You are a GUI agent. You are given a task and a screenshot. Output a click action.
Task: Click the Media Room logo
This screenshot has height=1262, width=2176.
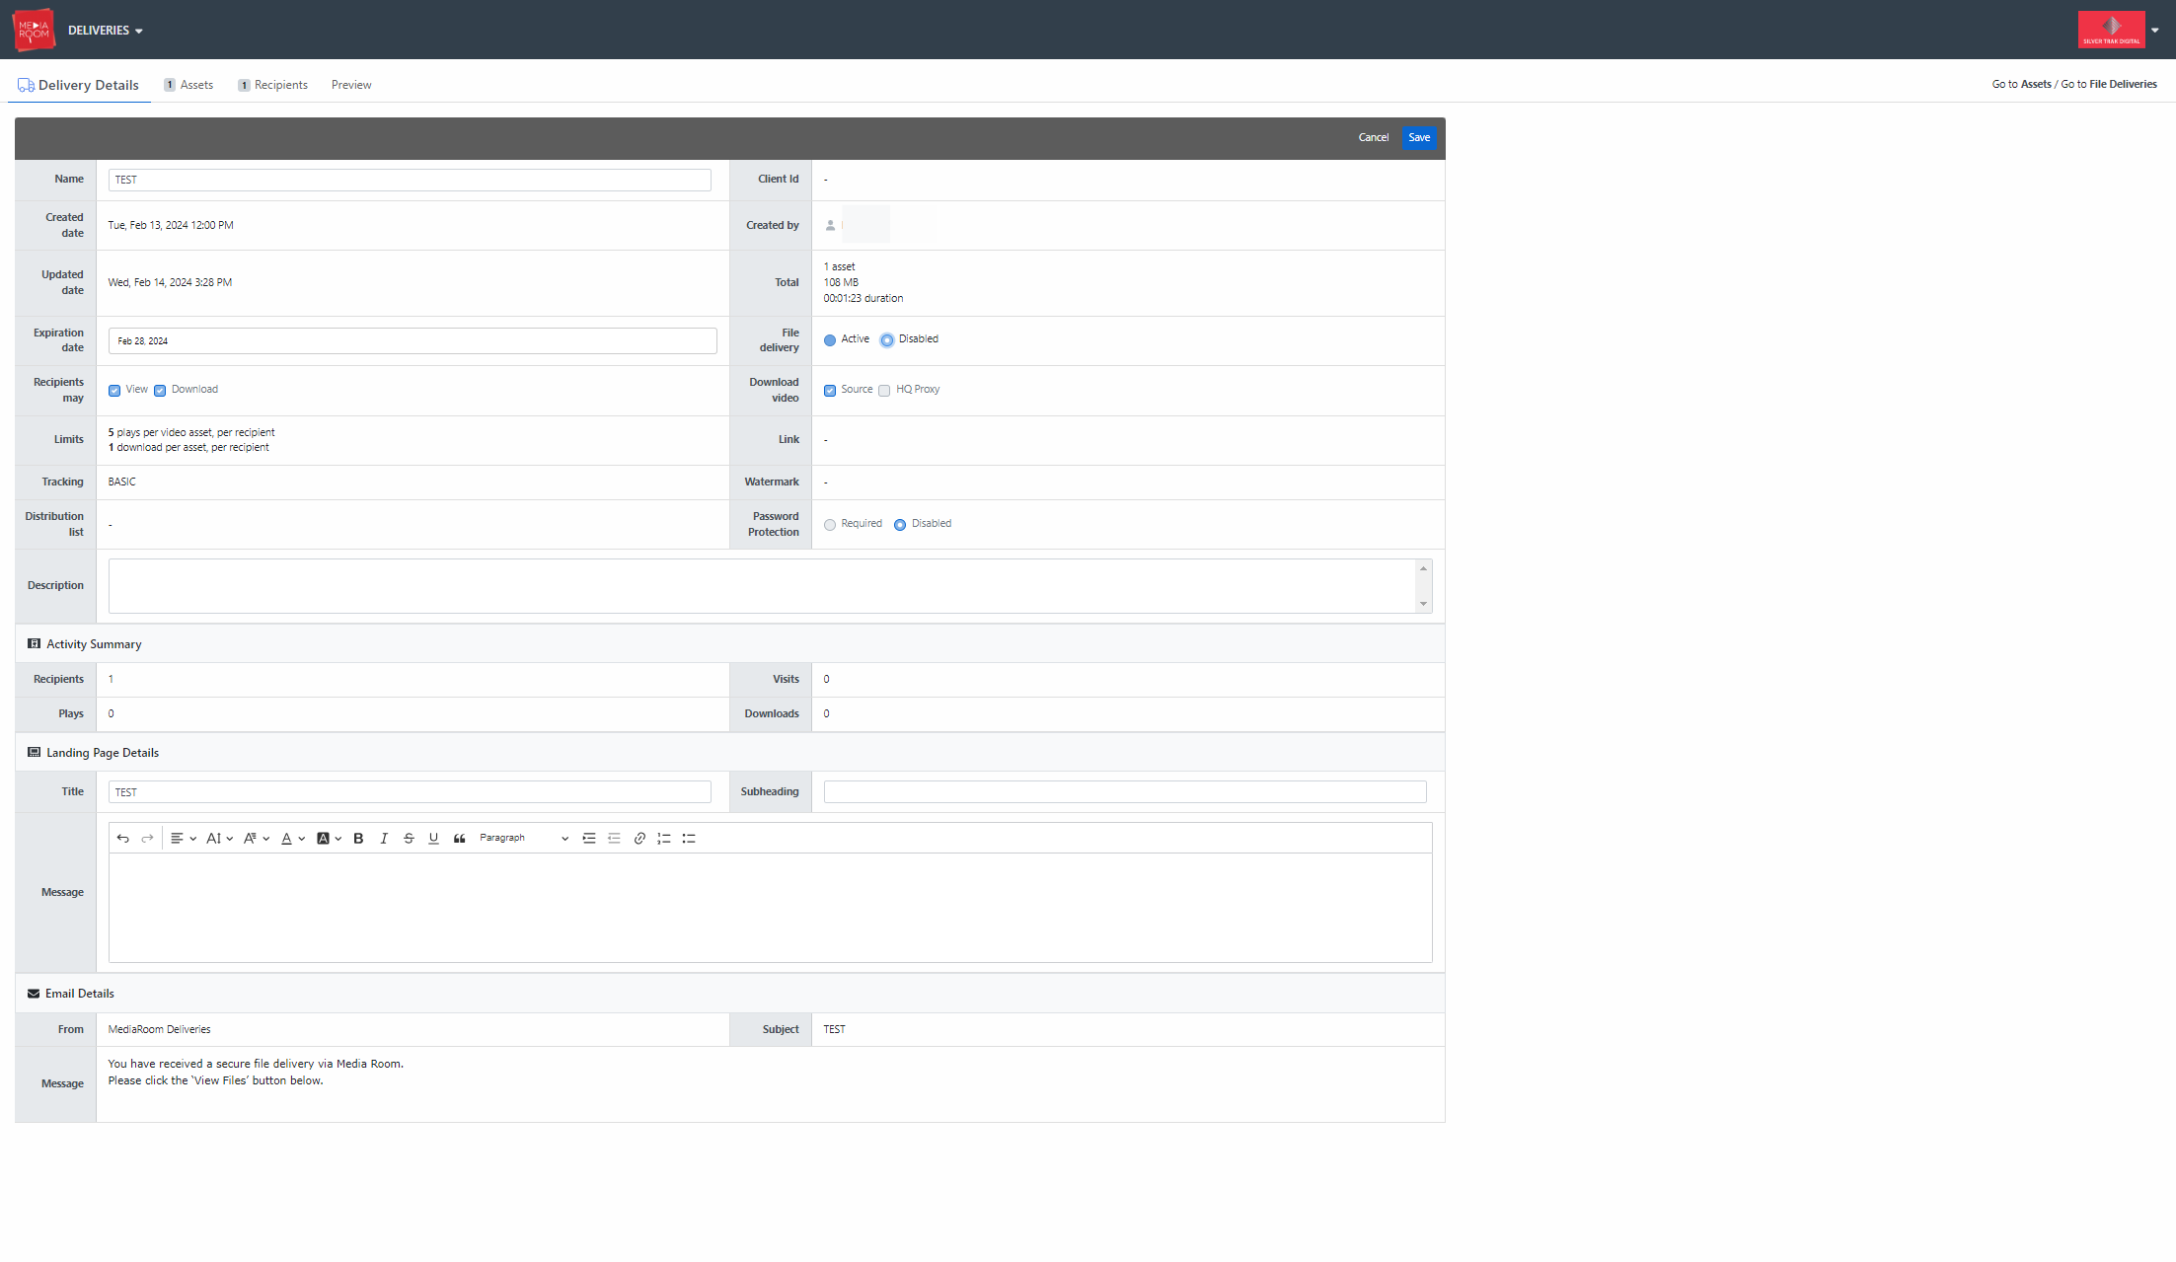[34, 30]
